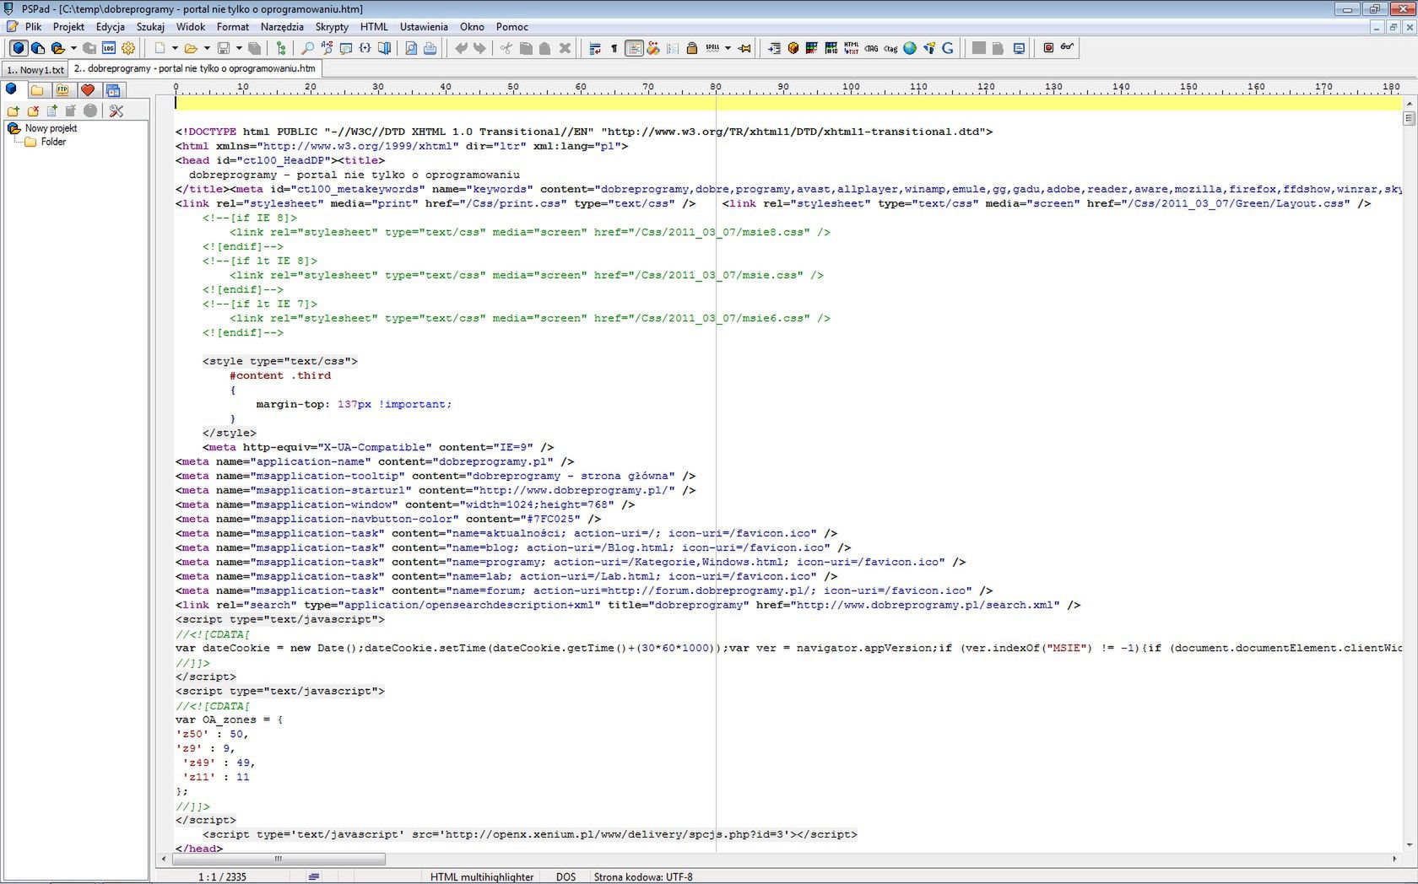
Task: Open the Plik menu
Action: [33, 27]
